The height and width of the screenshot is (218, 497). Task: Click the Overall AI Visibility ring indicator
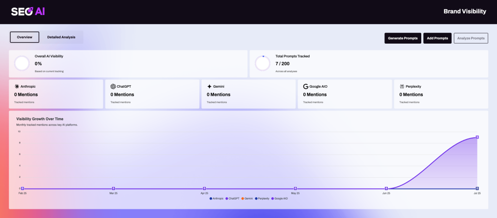(22, 63)
